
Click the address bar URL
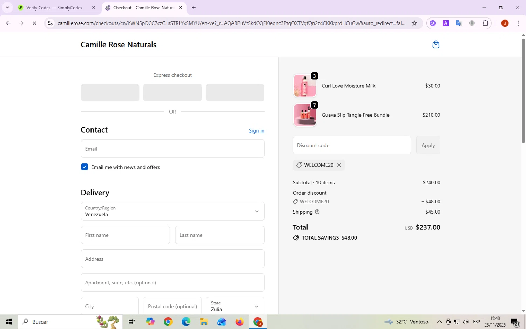coord(231,23)
